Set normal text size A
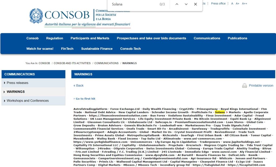276x167 pixels. tap(232, 4)
